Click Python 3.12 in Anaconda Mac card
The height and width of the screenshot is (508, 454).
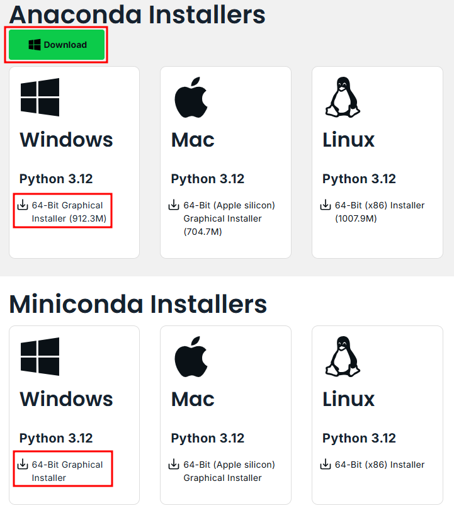[207, 179]
